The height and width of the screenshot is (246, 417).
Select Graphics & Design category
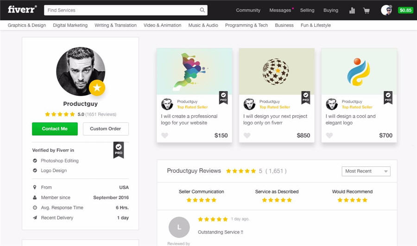tap(26, 25)
